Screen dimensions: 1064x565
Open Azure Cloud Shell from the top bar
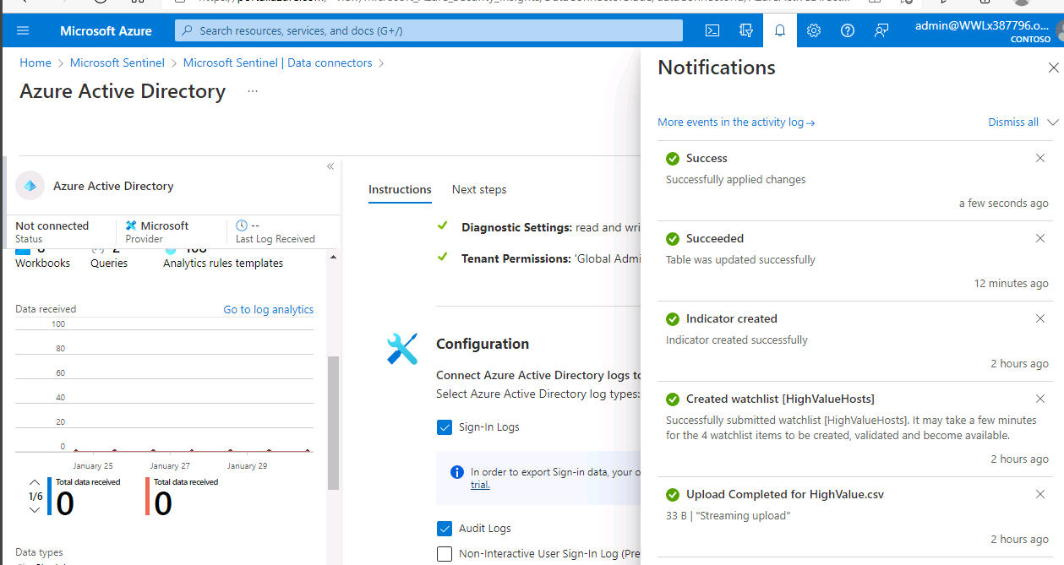[712, 30]
